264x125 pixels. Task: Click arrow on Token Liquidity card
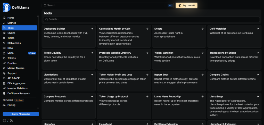coord(92,53)
